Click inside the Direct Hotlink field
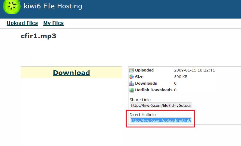 tap(161, 120)
